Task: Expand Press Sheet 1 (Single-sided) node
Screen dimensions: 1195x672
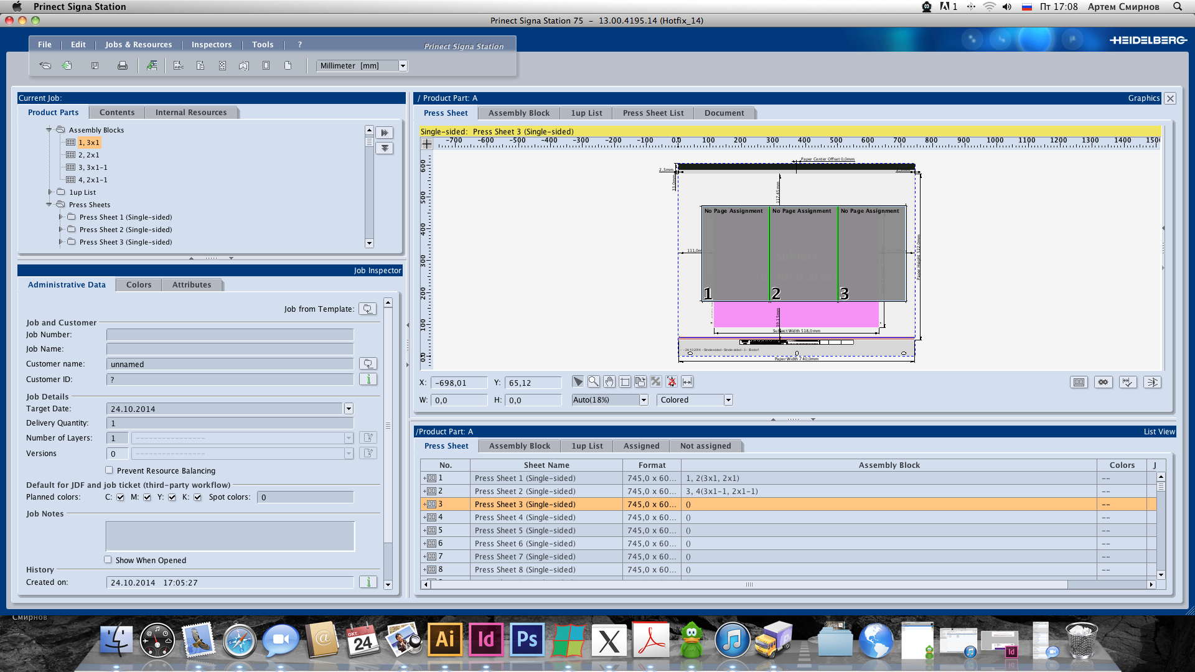Action: pos(60,217)
